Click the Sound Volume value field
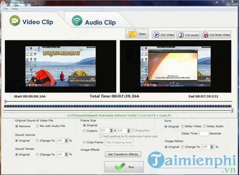 (61, 141)
